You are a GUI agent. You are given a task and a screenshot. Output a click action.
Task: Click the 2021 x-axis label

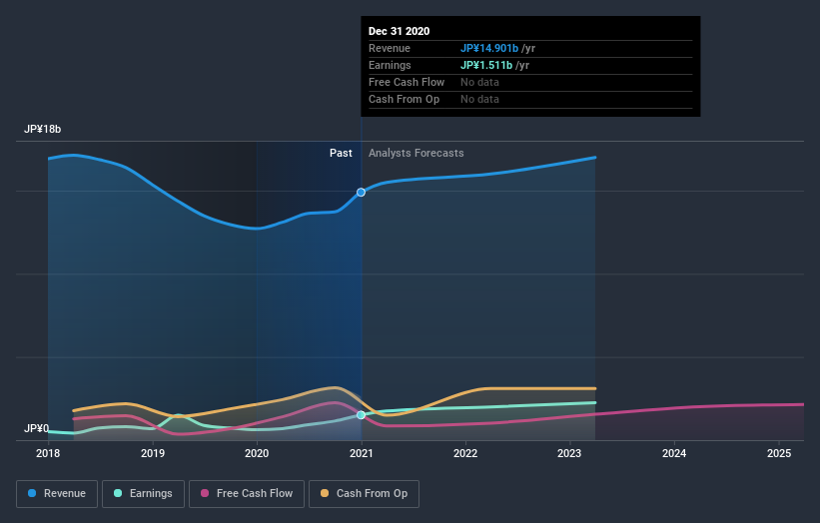[x=362, y=453]
